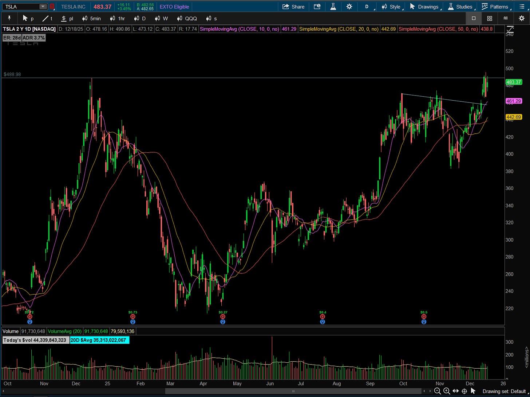Viewport: 530px width, 397px height.
Task: Switch to the 5min chart shortcut
Action: (92, 18)
